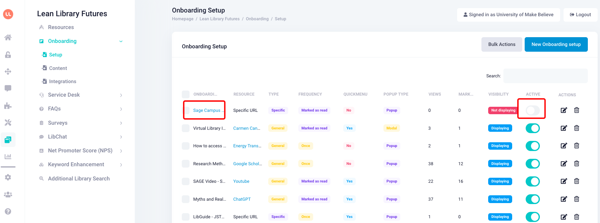Open the speech bubble messages icon
600x223 pixels.
click(x=8, y=89)
